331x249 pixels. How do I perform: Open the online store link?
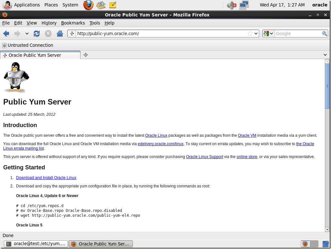click(247, 157)
